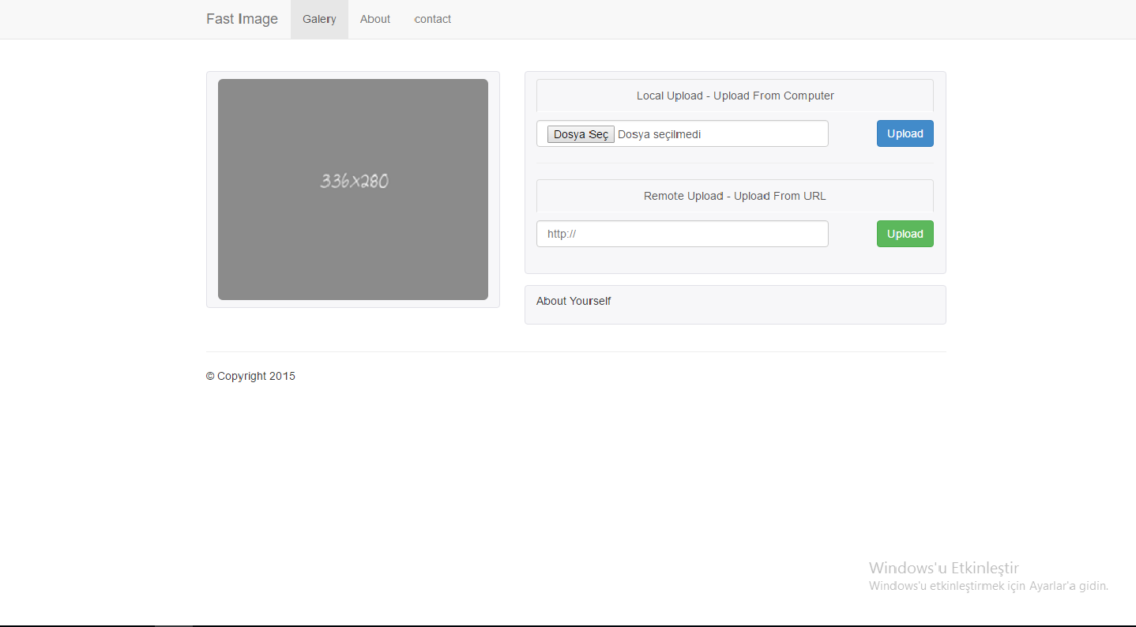This screenshot has height=627, width=1136.
Task: Click the 'Ayarlar'a gidin' activation message line
Action: (988, 586)
